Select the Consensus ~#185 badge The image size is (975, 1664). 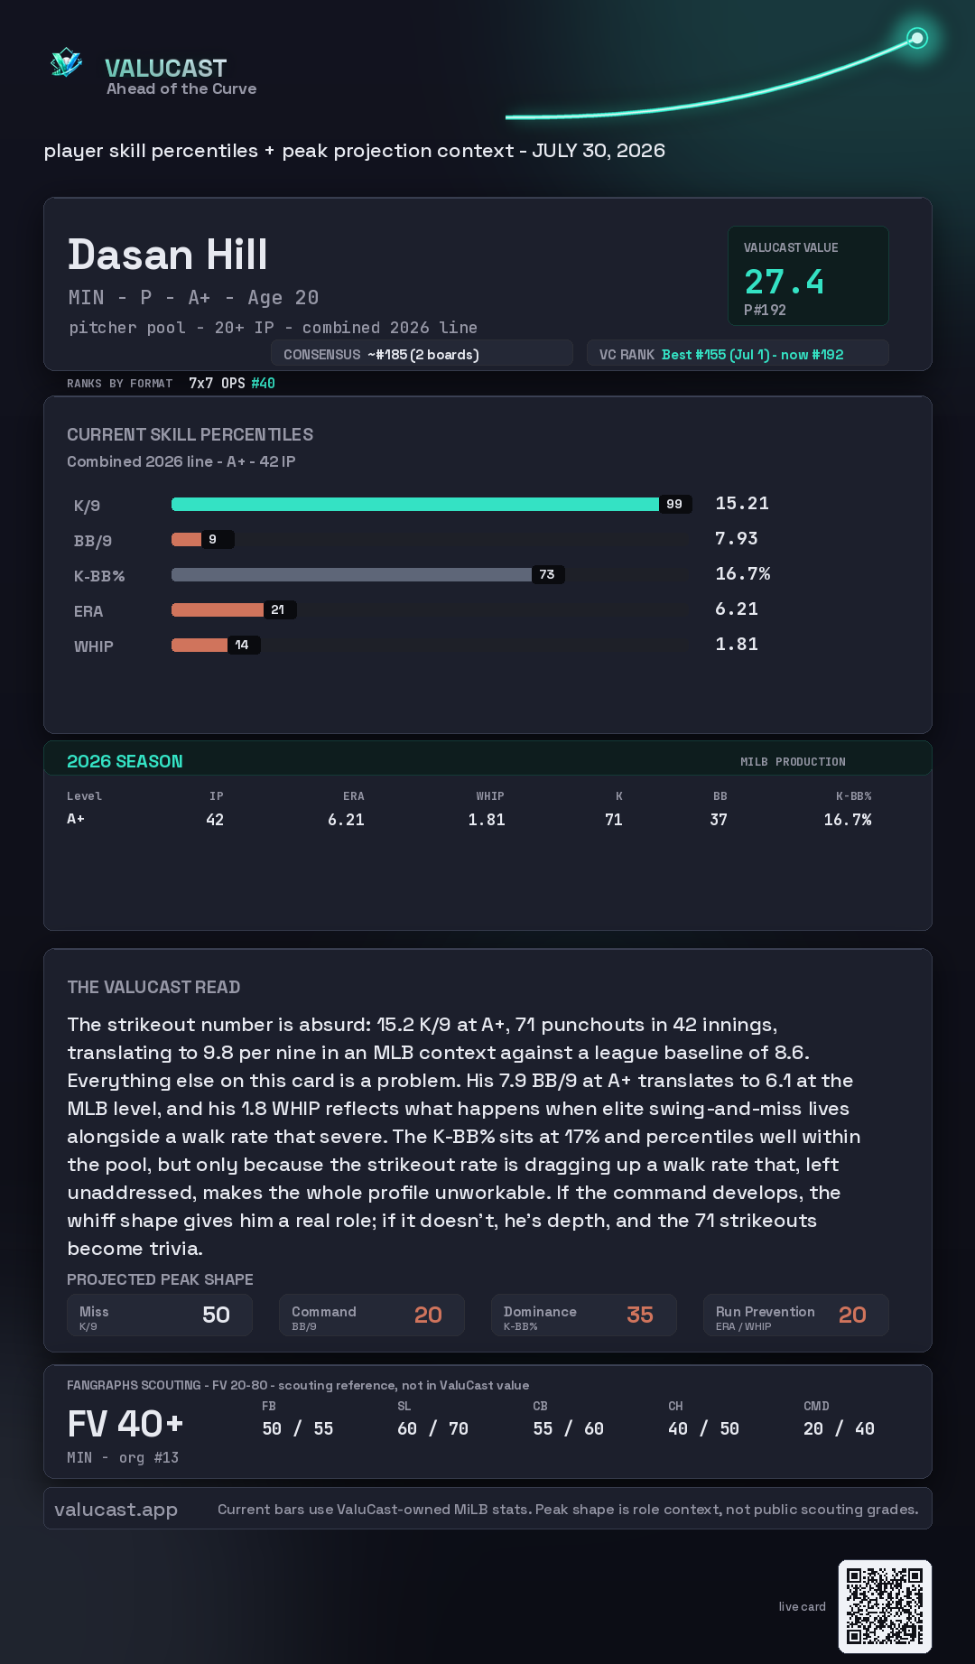tap(422, 354)
